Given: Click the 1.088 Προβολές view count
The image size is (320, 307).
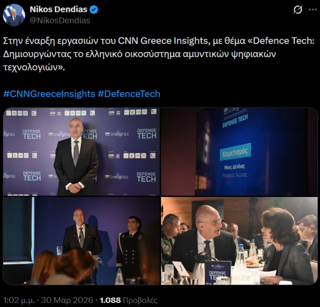Looking at the screenshot, I should (x=128, y=300).
